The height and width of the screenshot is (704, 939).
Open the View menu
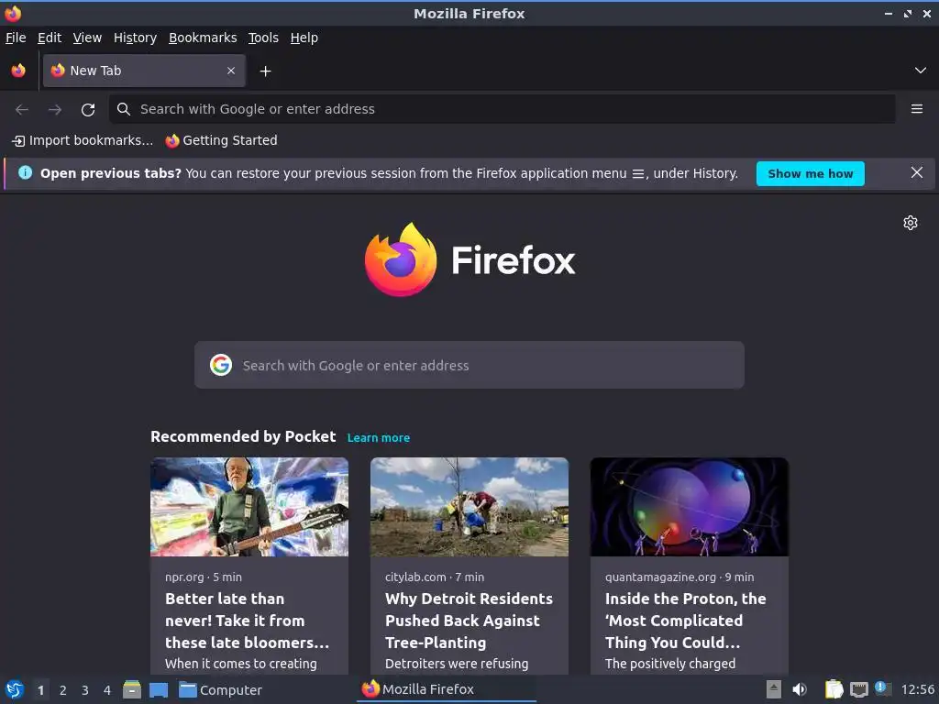click(x=87, y=38)
